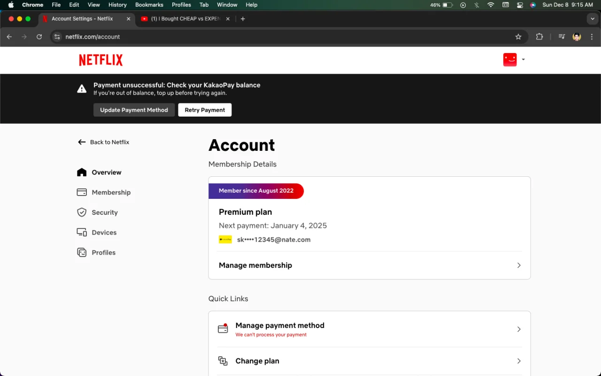Click the Overview home icon
The image size is (601, 376).
[82, 172]
